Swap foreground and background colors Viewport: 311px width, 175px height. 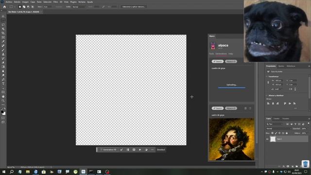pos(4,109)
